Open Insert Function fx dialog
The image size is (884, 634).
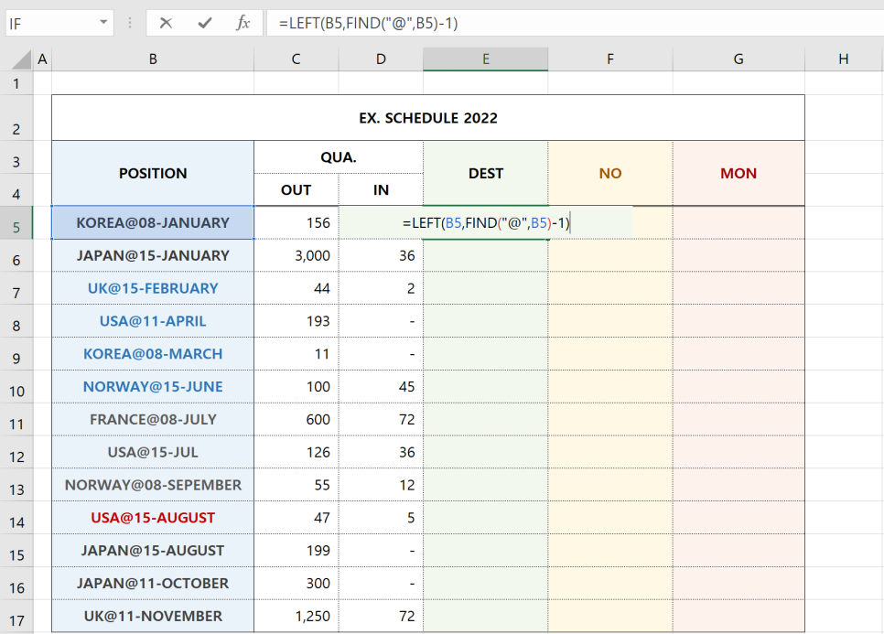point(243,23)
